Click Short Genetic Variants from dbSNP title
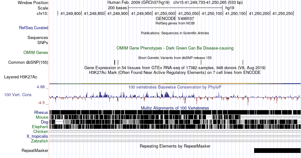This screenshot has height=158, width=301. [x=175, y=58]
